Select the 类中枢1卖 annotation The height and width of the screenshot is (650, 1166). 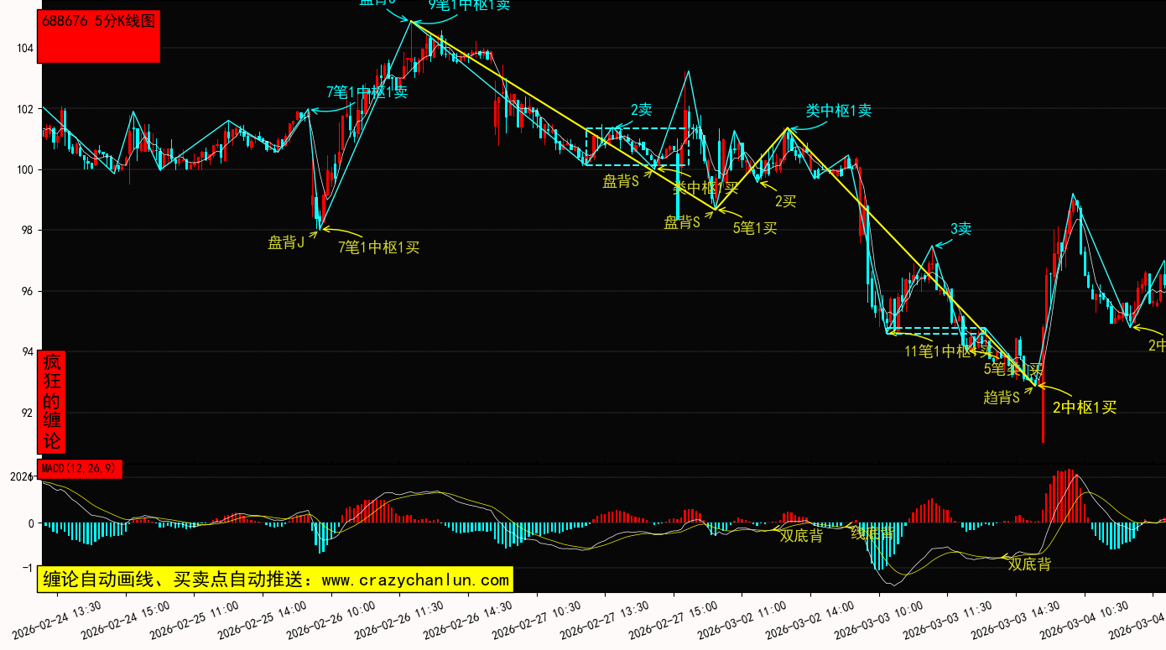tap(838, 111)
